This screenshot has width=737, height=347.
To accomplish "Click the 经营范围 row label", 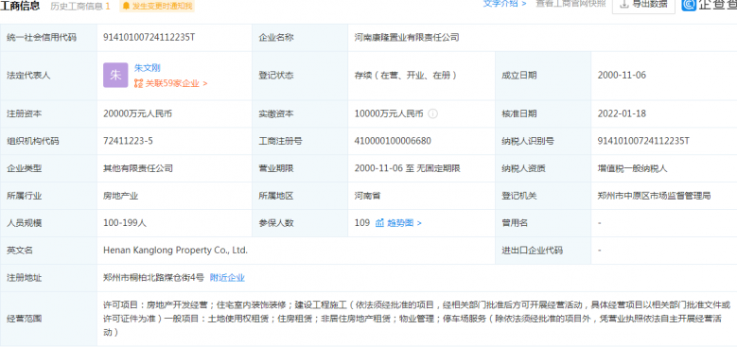I will coord(24,319).
